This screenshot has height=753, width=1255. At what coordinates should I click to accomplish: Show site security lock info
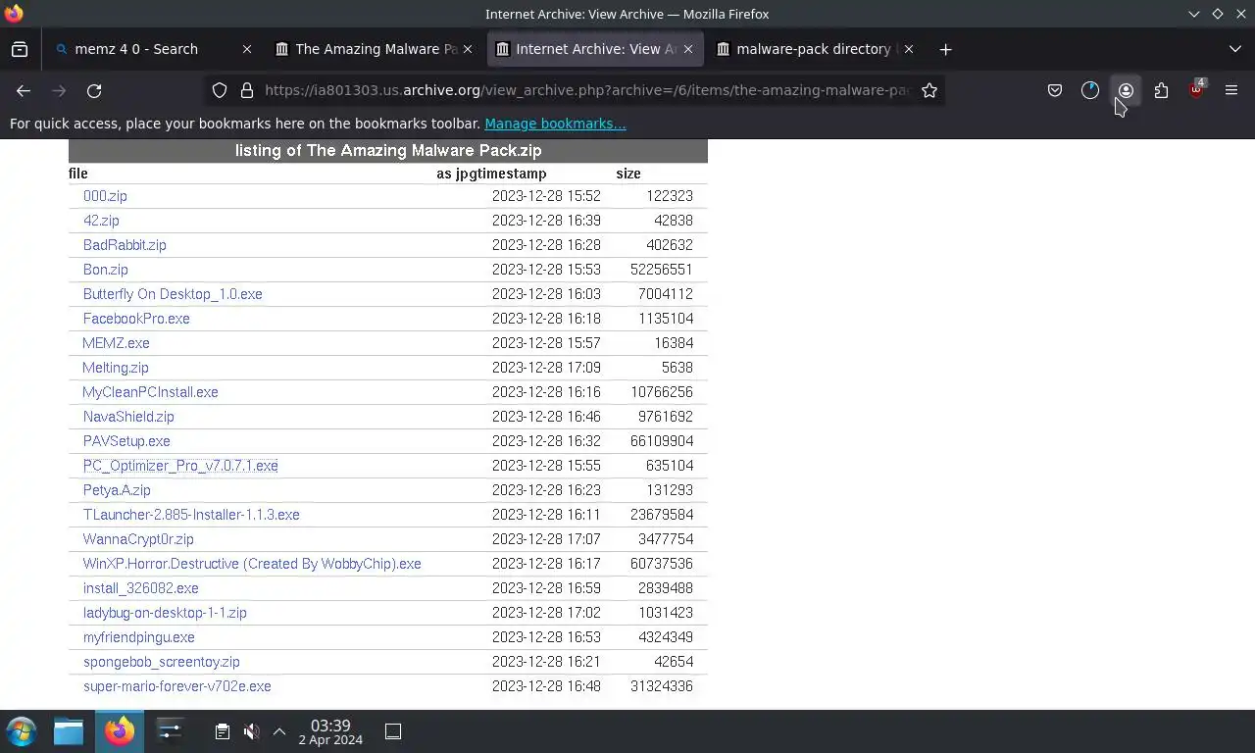tap(247, 90)
